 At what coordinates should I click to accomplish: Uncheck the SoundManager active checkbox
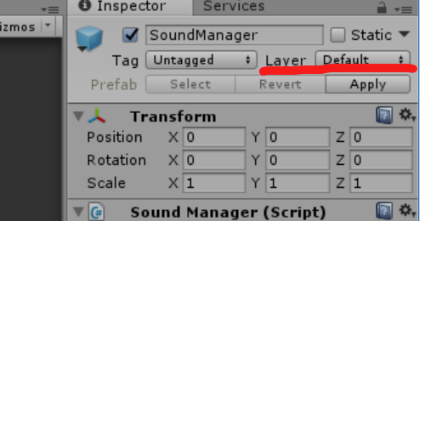click(x=130, y=35)
